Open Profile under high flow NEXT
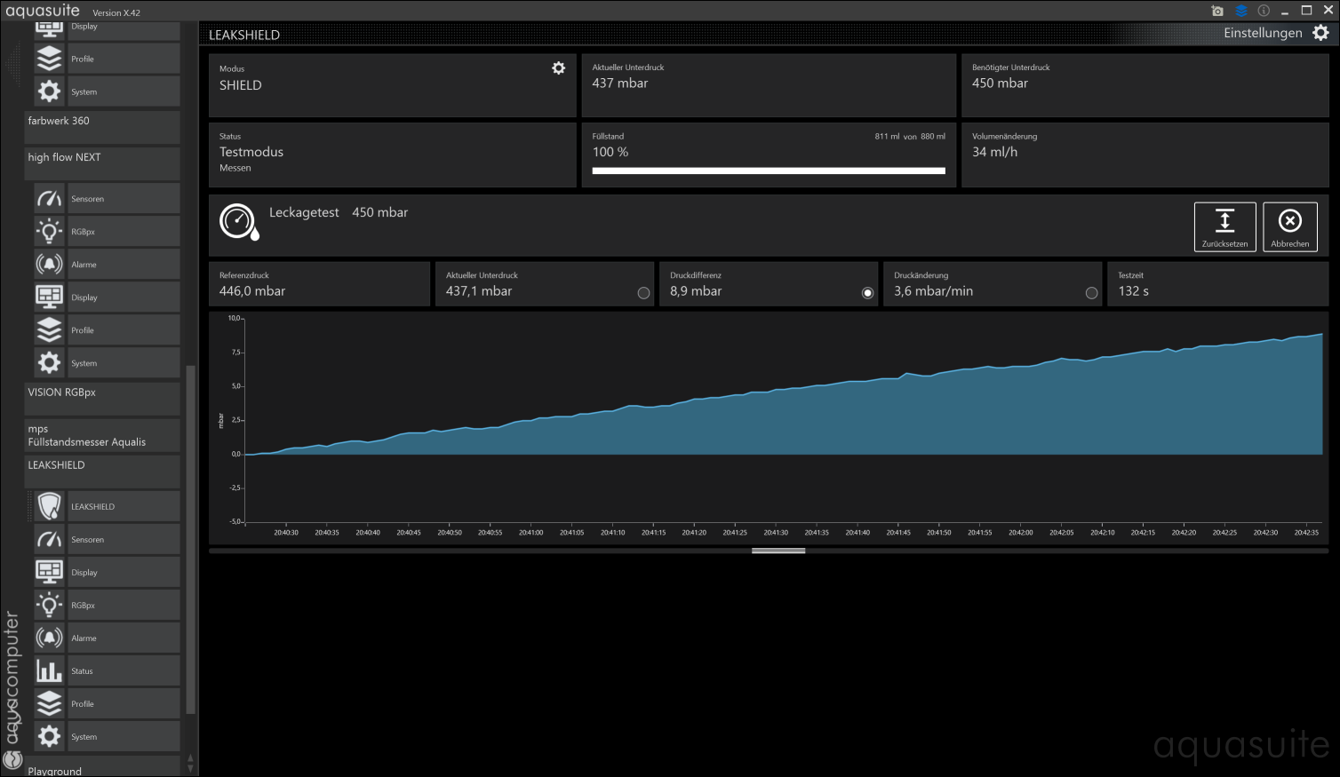 click(107, 330)
